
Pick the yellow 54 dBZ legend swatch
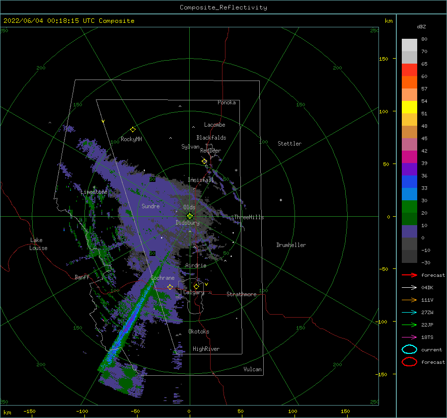tap(409, 107)
